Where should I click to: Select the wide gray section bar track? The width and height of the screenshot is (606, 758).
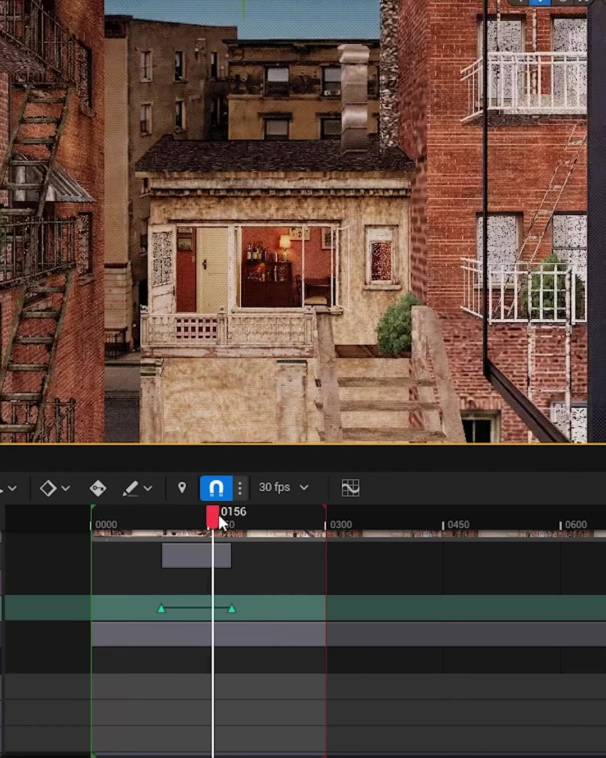[349, 634]
